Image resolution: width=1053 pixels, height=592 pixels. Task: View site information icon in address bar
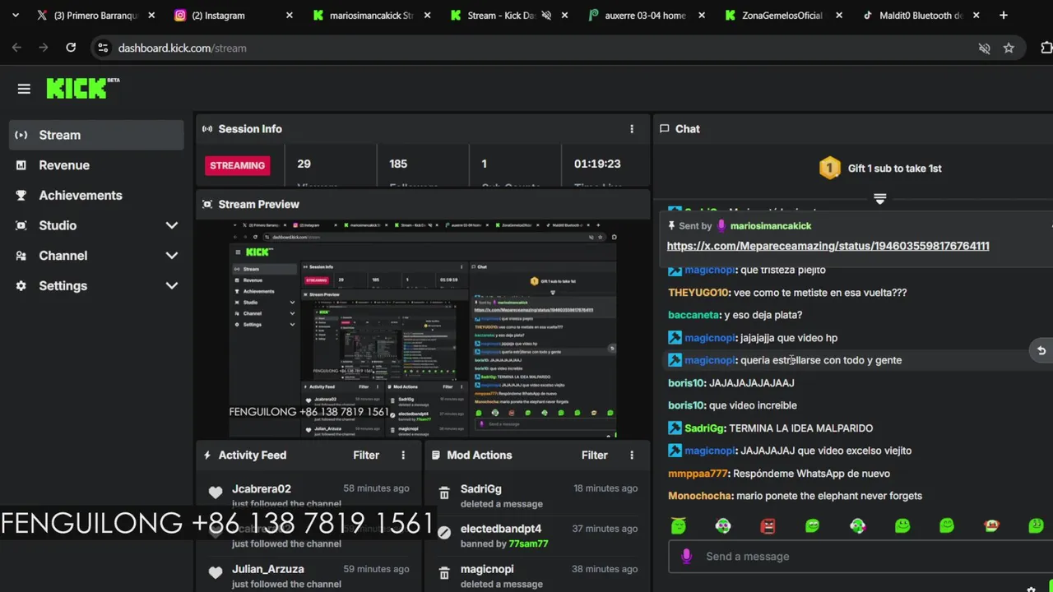(103, 48)
